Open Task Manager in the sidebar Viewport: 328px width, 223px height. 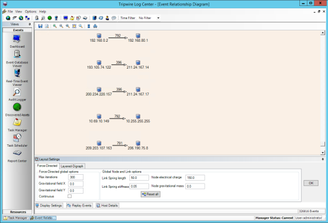pos(17,125)
